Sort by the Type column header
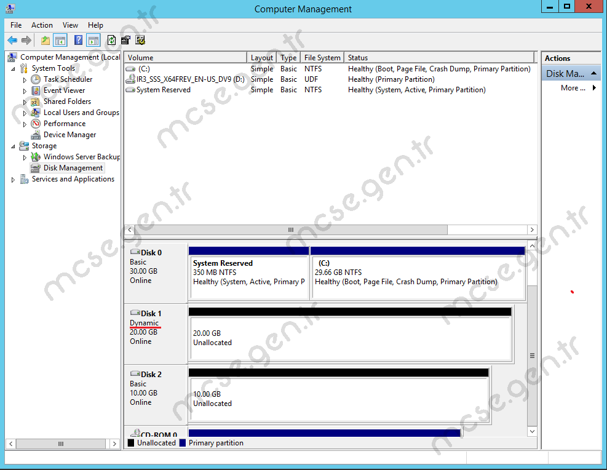Viewport: 607px width, 470px height. pyautogui.click(x=288, y=58)
